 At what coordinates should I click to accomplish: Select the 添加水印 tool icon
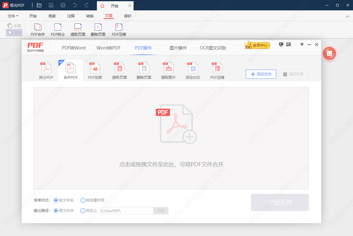click(193, 71)
